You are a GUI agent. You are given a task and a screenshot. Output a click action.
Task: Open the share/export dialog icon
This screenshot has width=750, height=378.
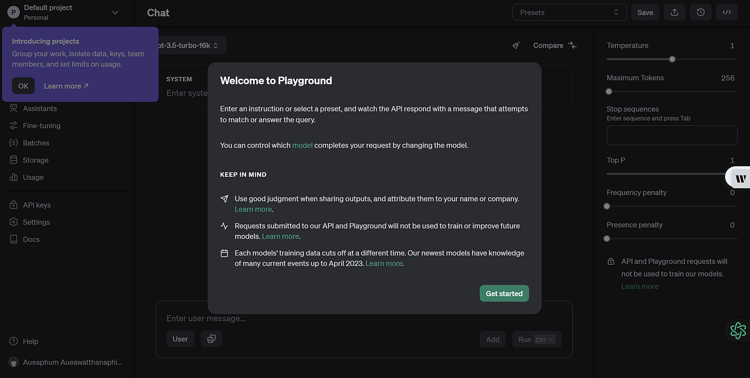674,12
